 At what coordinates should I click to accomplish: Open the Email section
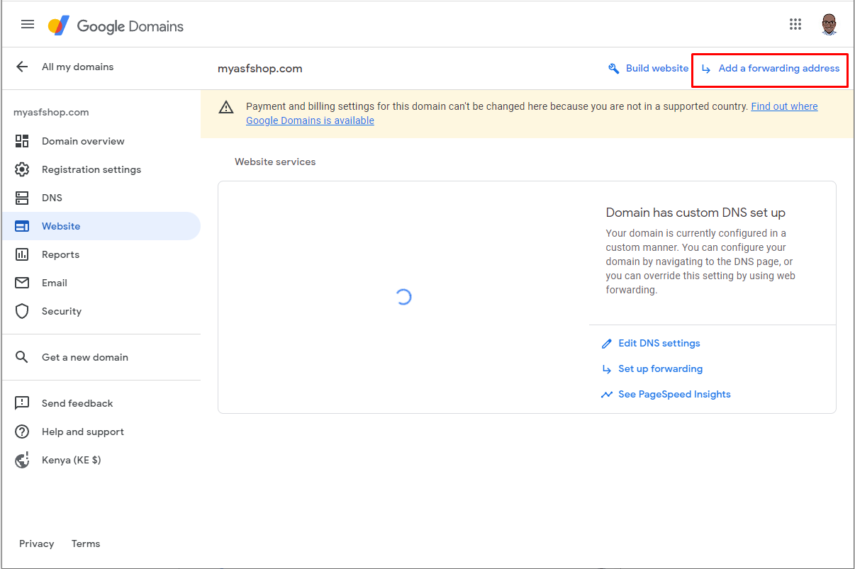point(55,283)
